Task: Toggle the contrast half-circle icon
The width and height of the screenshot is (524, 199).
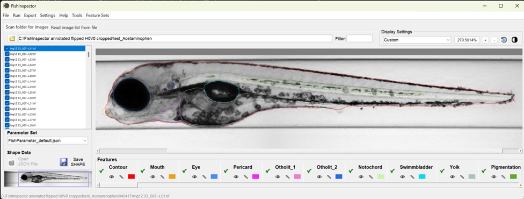Action: pos(514,40)
